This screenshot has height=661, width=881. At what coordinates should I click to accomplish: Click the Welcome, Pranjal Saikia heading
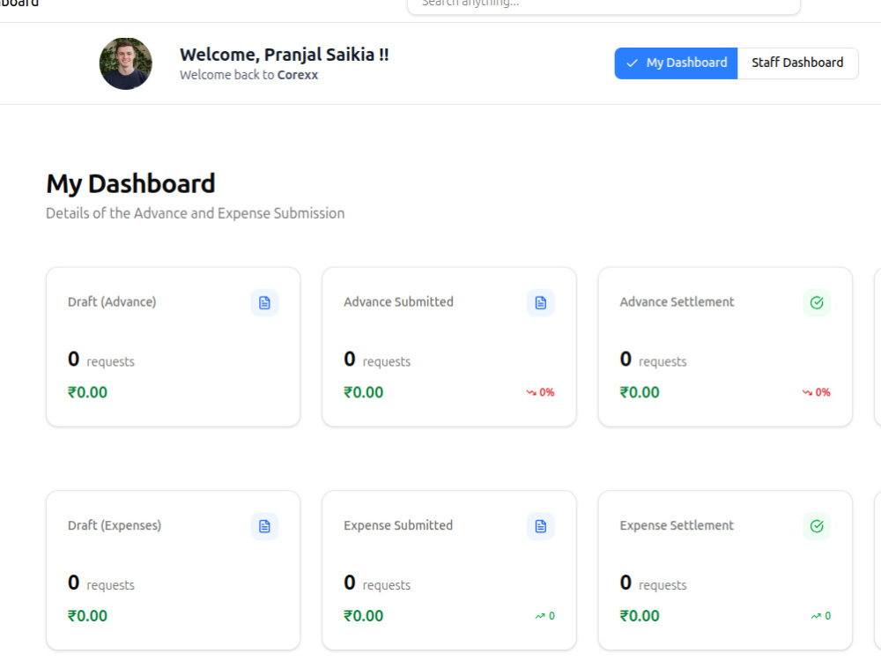point(284,55)
